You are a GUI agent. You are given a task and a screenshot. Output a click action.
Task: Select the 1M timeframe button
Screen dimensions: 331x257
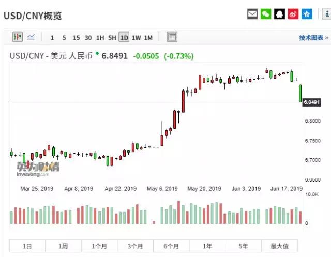pyautogui.click(x=148, y=37)
